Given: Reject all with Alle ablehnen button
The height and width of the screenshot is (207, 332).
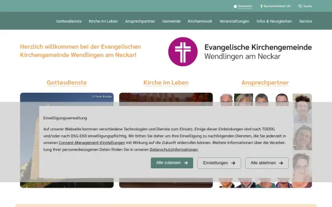Looking at the screenshot, I should click(x=267, y=163).
